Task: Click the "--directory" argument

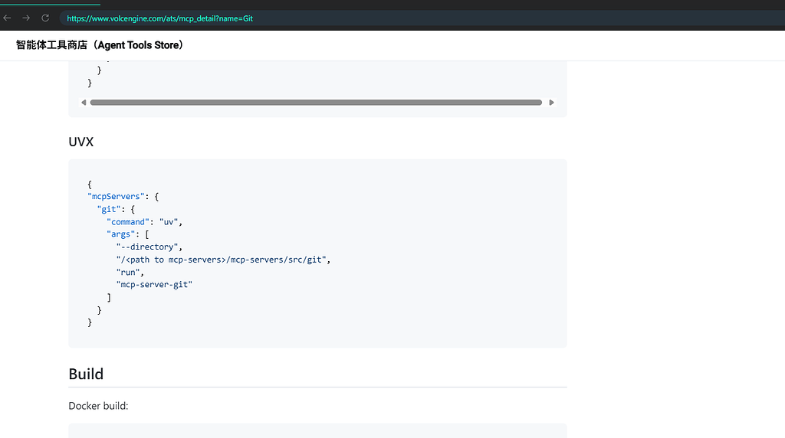Action: click(x=147, y=247)
